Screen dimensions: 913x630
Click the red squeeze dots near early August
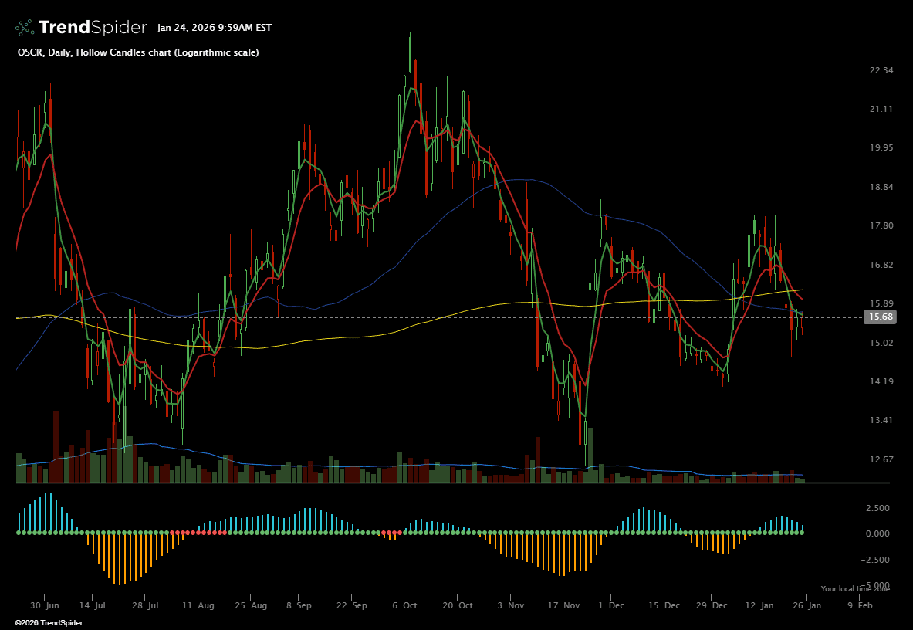tap(198, 533)
